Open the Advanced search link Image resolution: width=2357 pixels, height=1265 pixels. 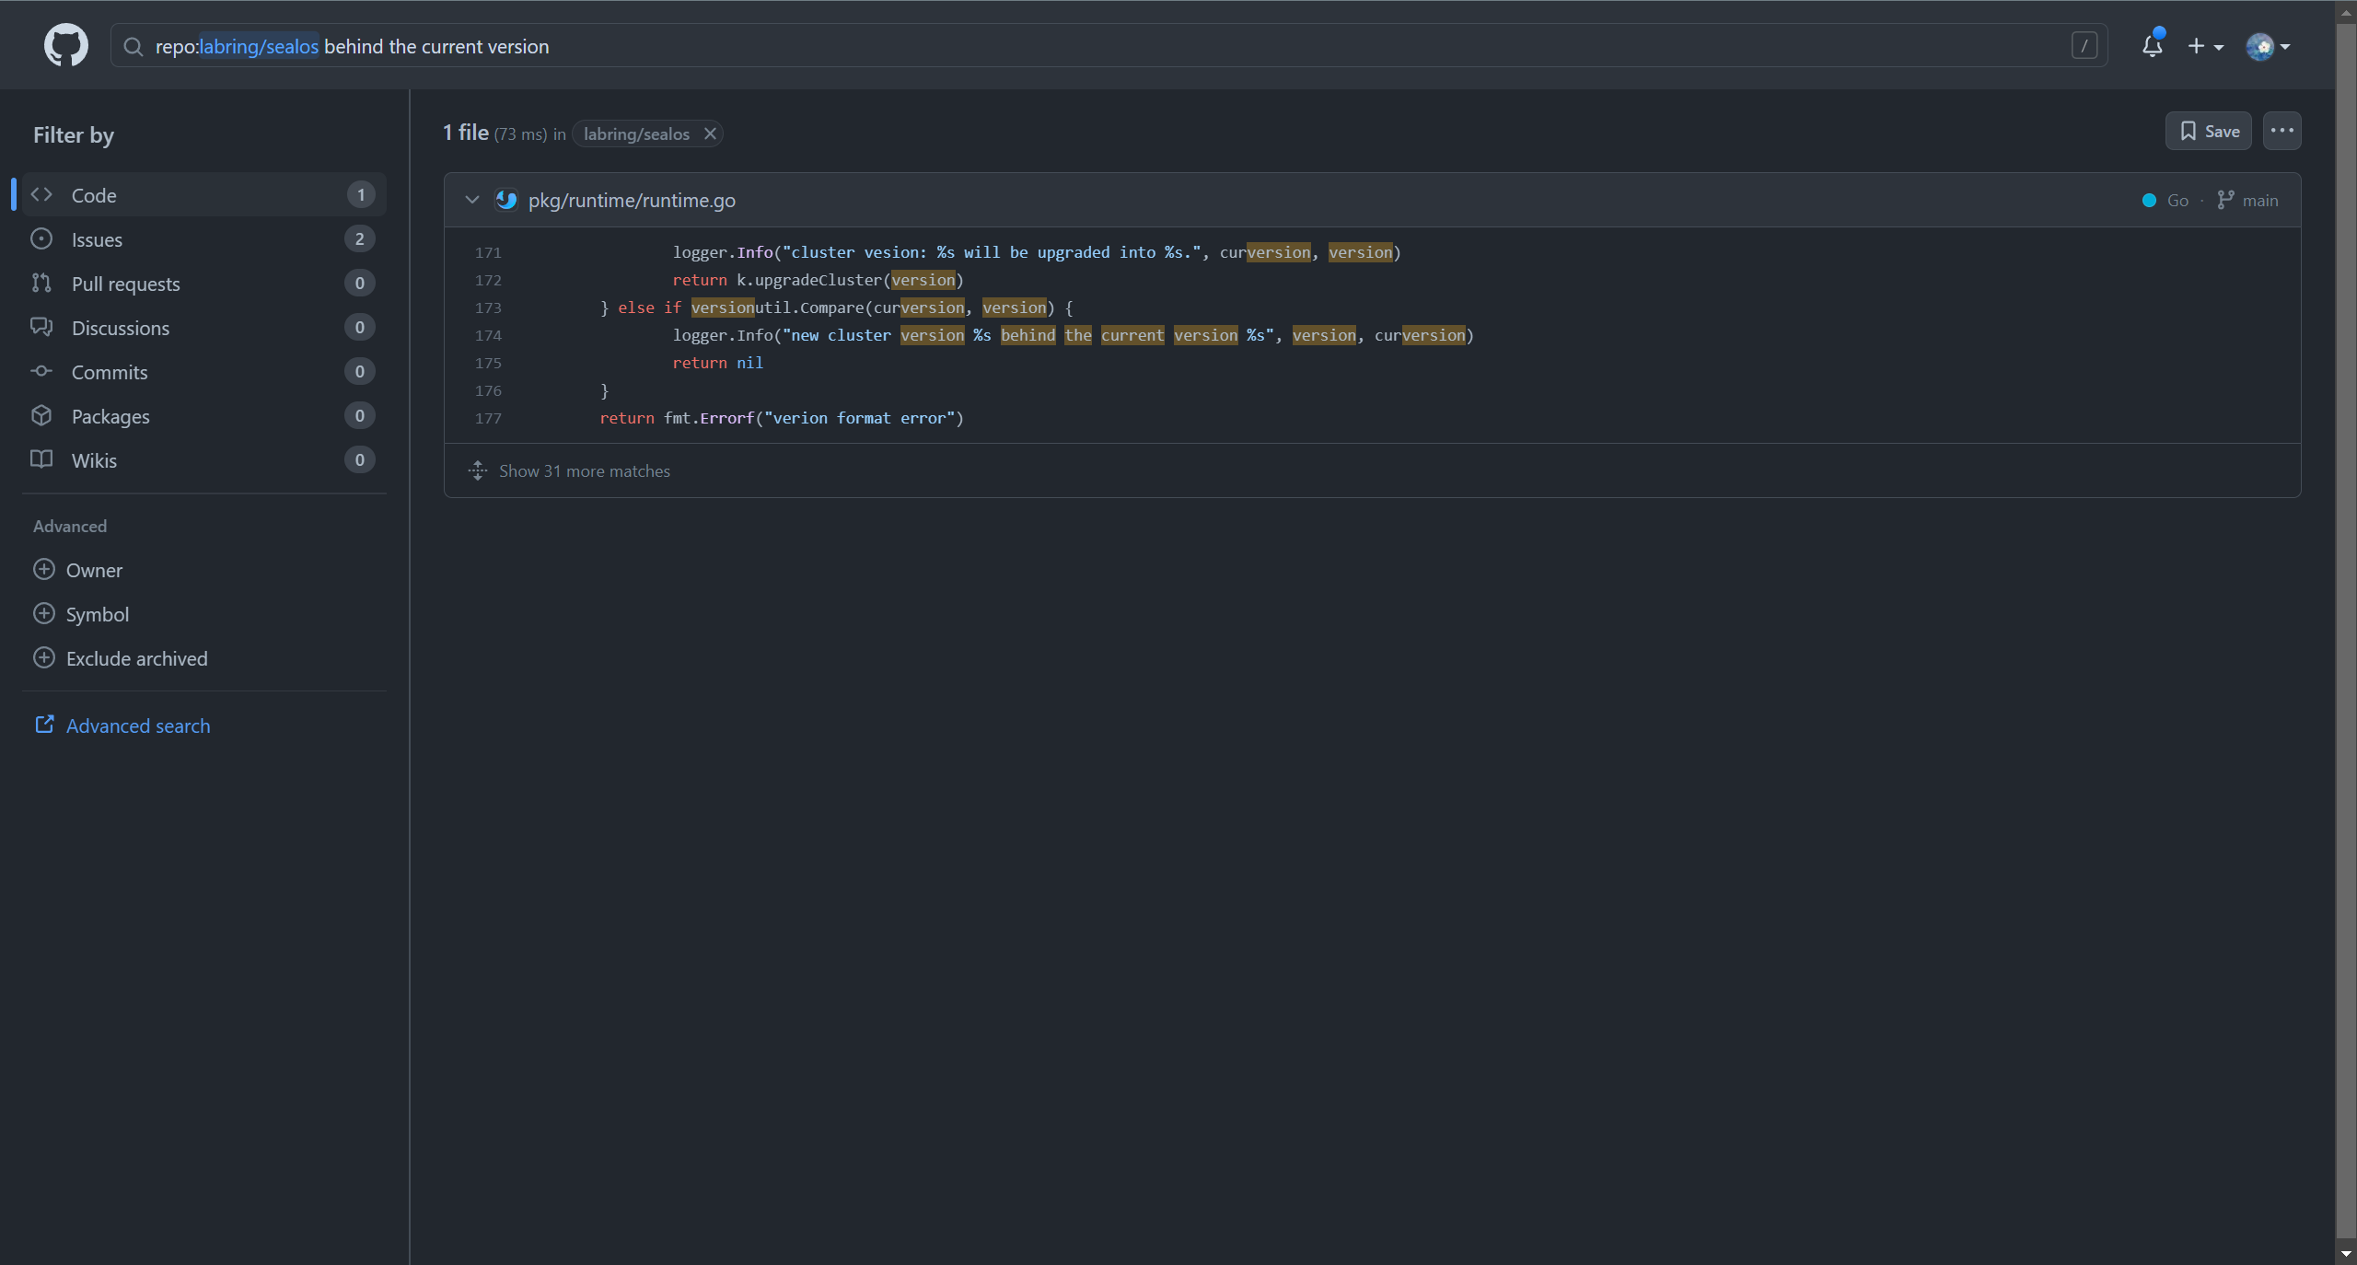137,725
